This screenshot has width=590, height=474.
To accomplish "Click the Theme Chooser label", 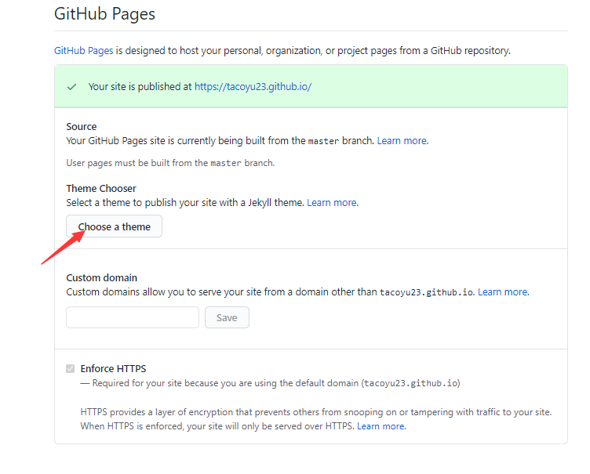I will [x=101, y=188].
